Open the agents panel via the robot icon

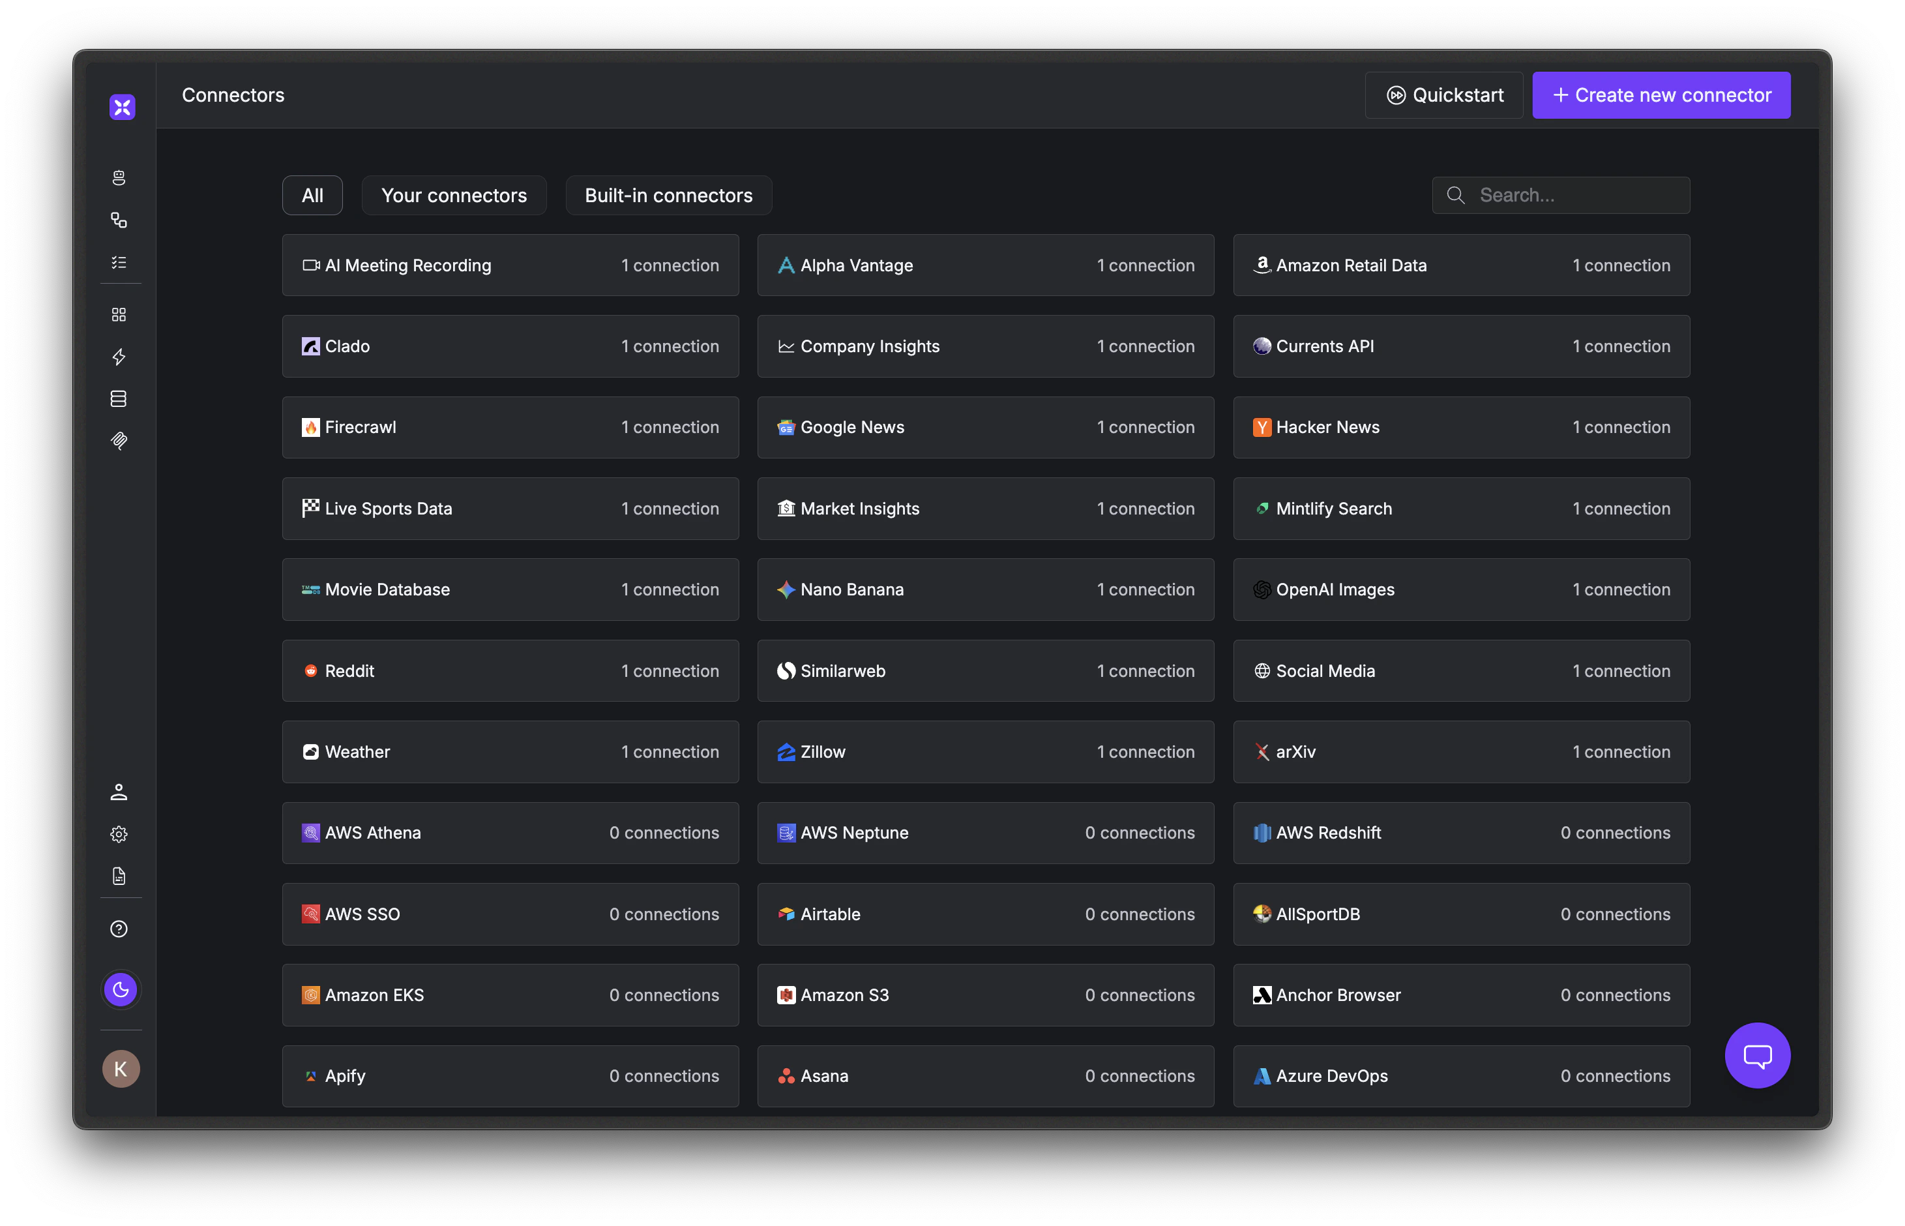coord(120,177)
